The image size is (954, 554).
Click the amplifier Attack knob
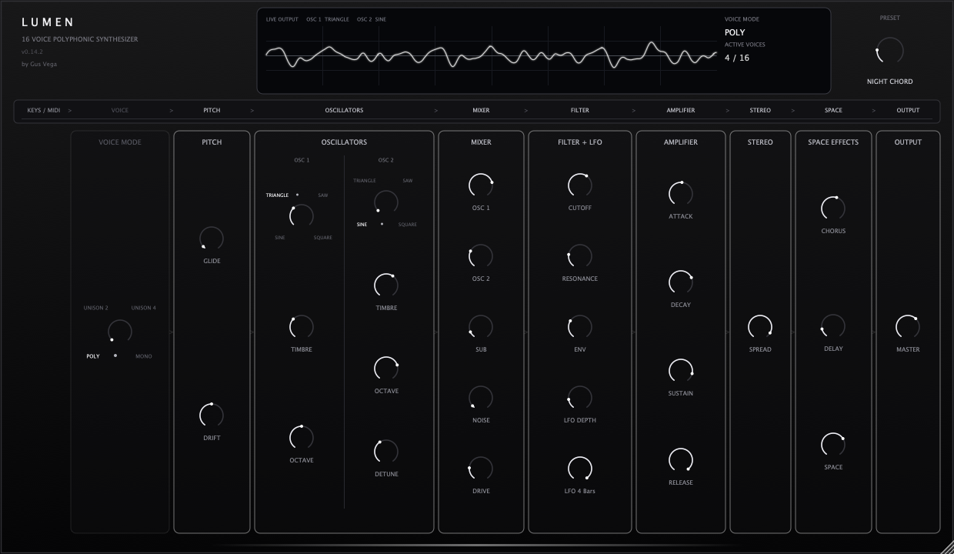[681, 194]
